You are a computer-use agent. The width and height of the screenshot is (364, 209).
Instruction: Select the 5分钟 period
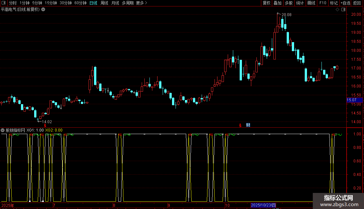click(x=37, y=3)
